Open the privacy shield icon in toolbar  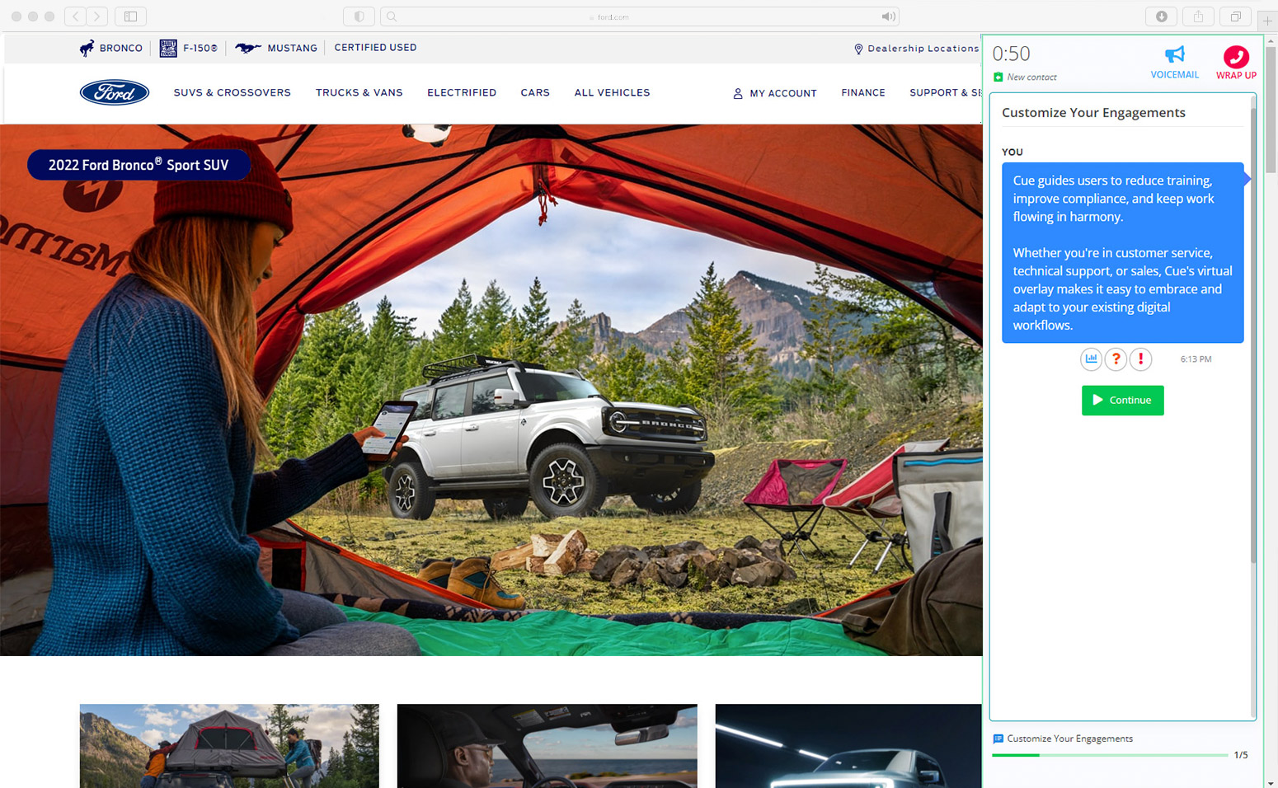(359, 16)
